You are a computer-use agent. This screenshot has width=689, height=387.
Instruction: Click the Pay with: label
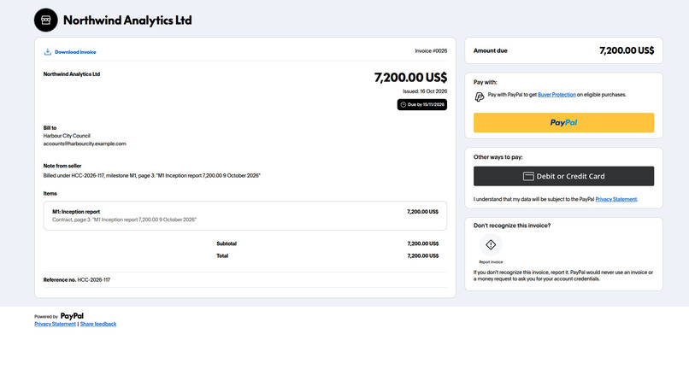point(485,82)
